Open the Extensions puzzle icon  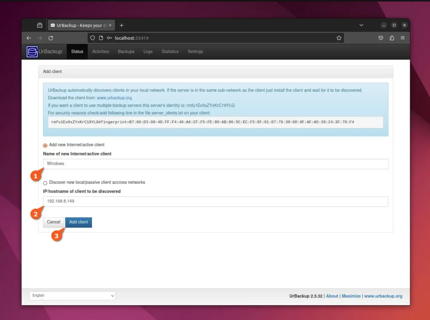pos(392,38)
